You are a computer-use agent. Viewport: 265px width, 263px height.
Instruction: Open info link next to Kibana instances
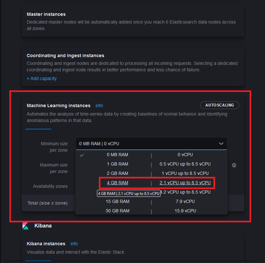click(x=74, y=244)
